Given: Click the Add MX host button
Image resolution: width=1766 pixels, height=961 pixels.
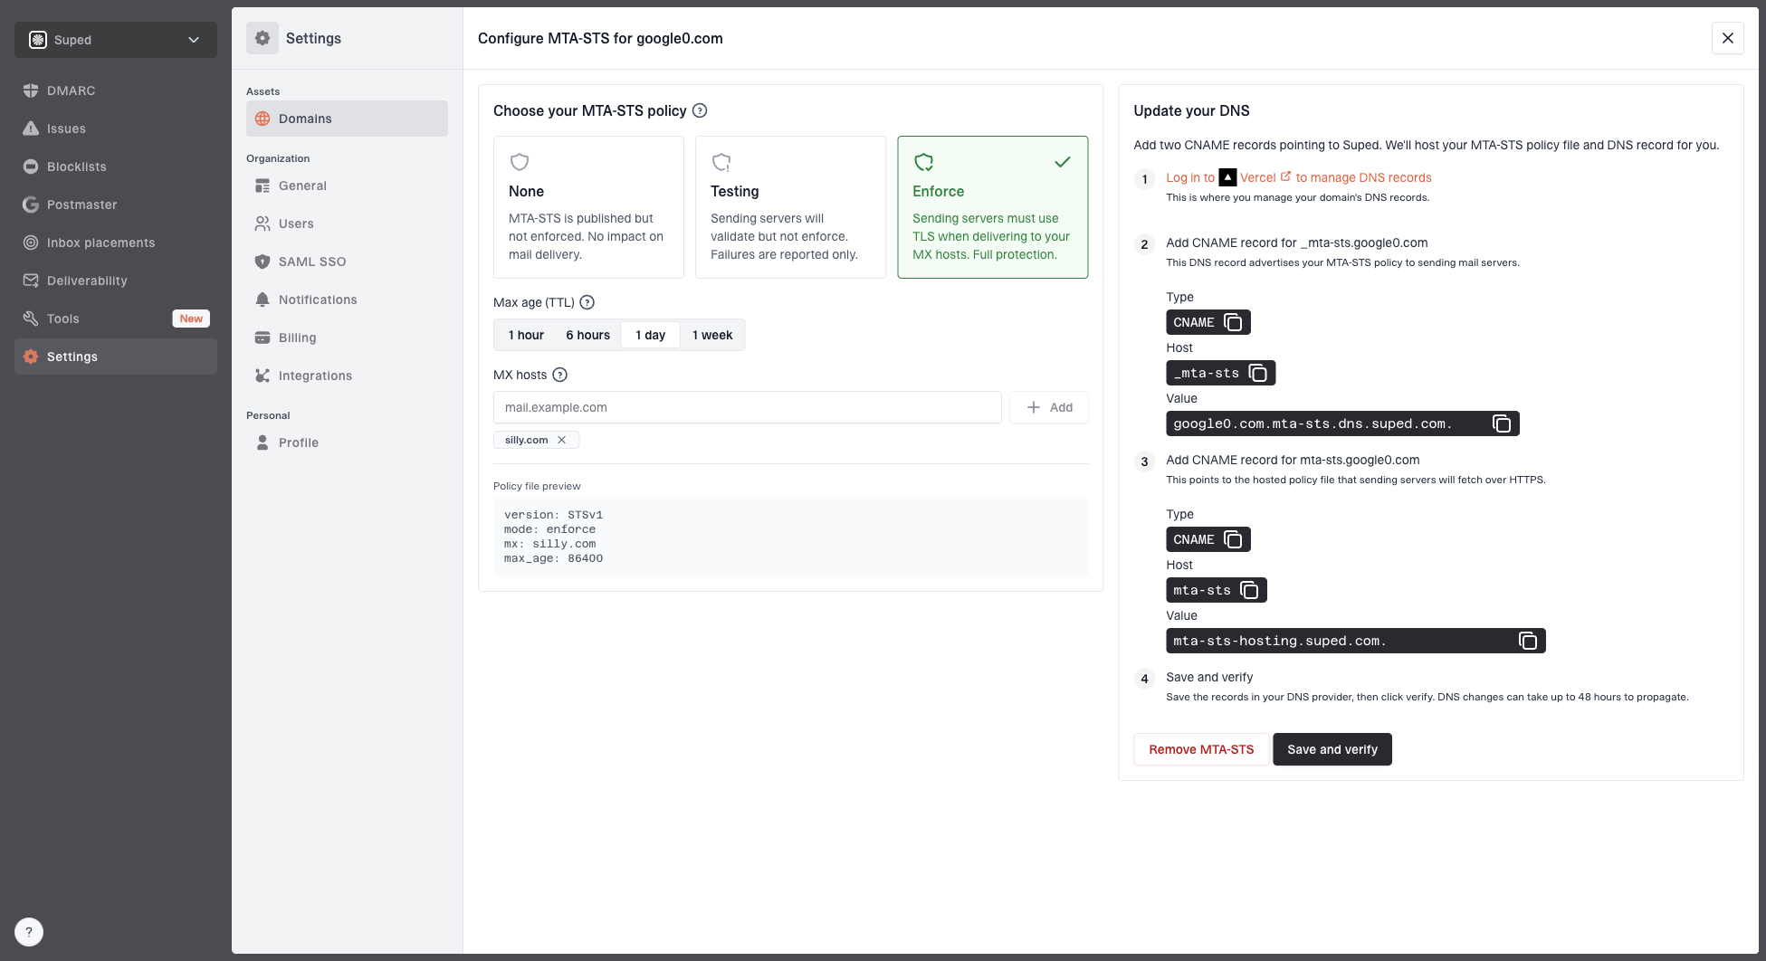Looking at the screenshot, I should pos(1048,407).
